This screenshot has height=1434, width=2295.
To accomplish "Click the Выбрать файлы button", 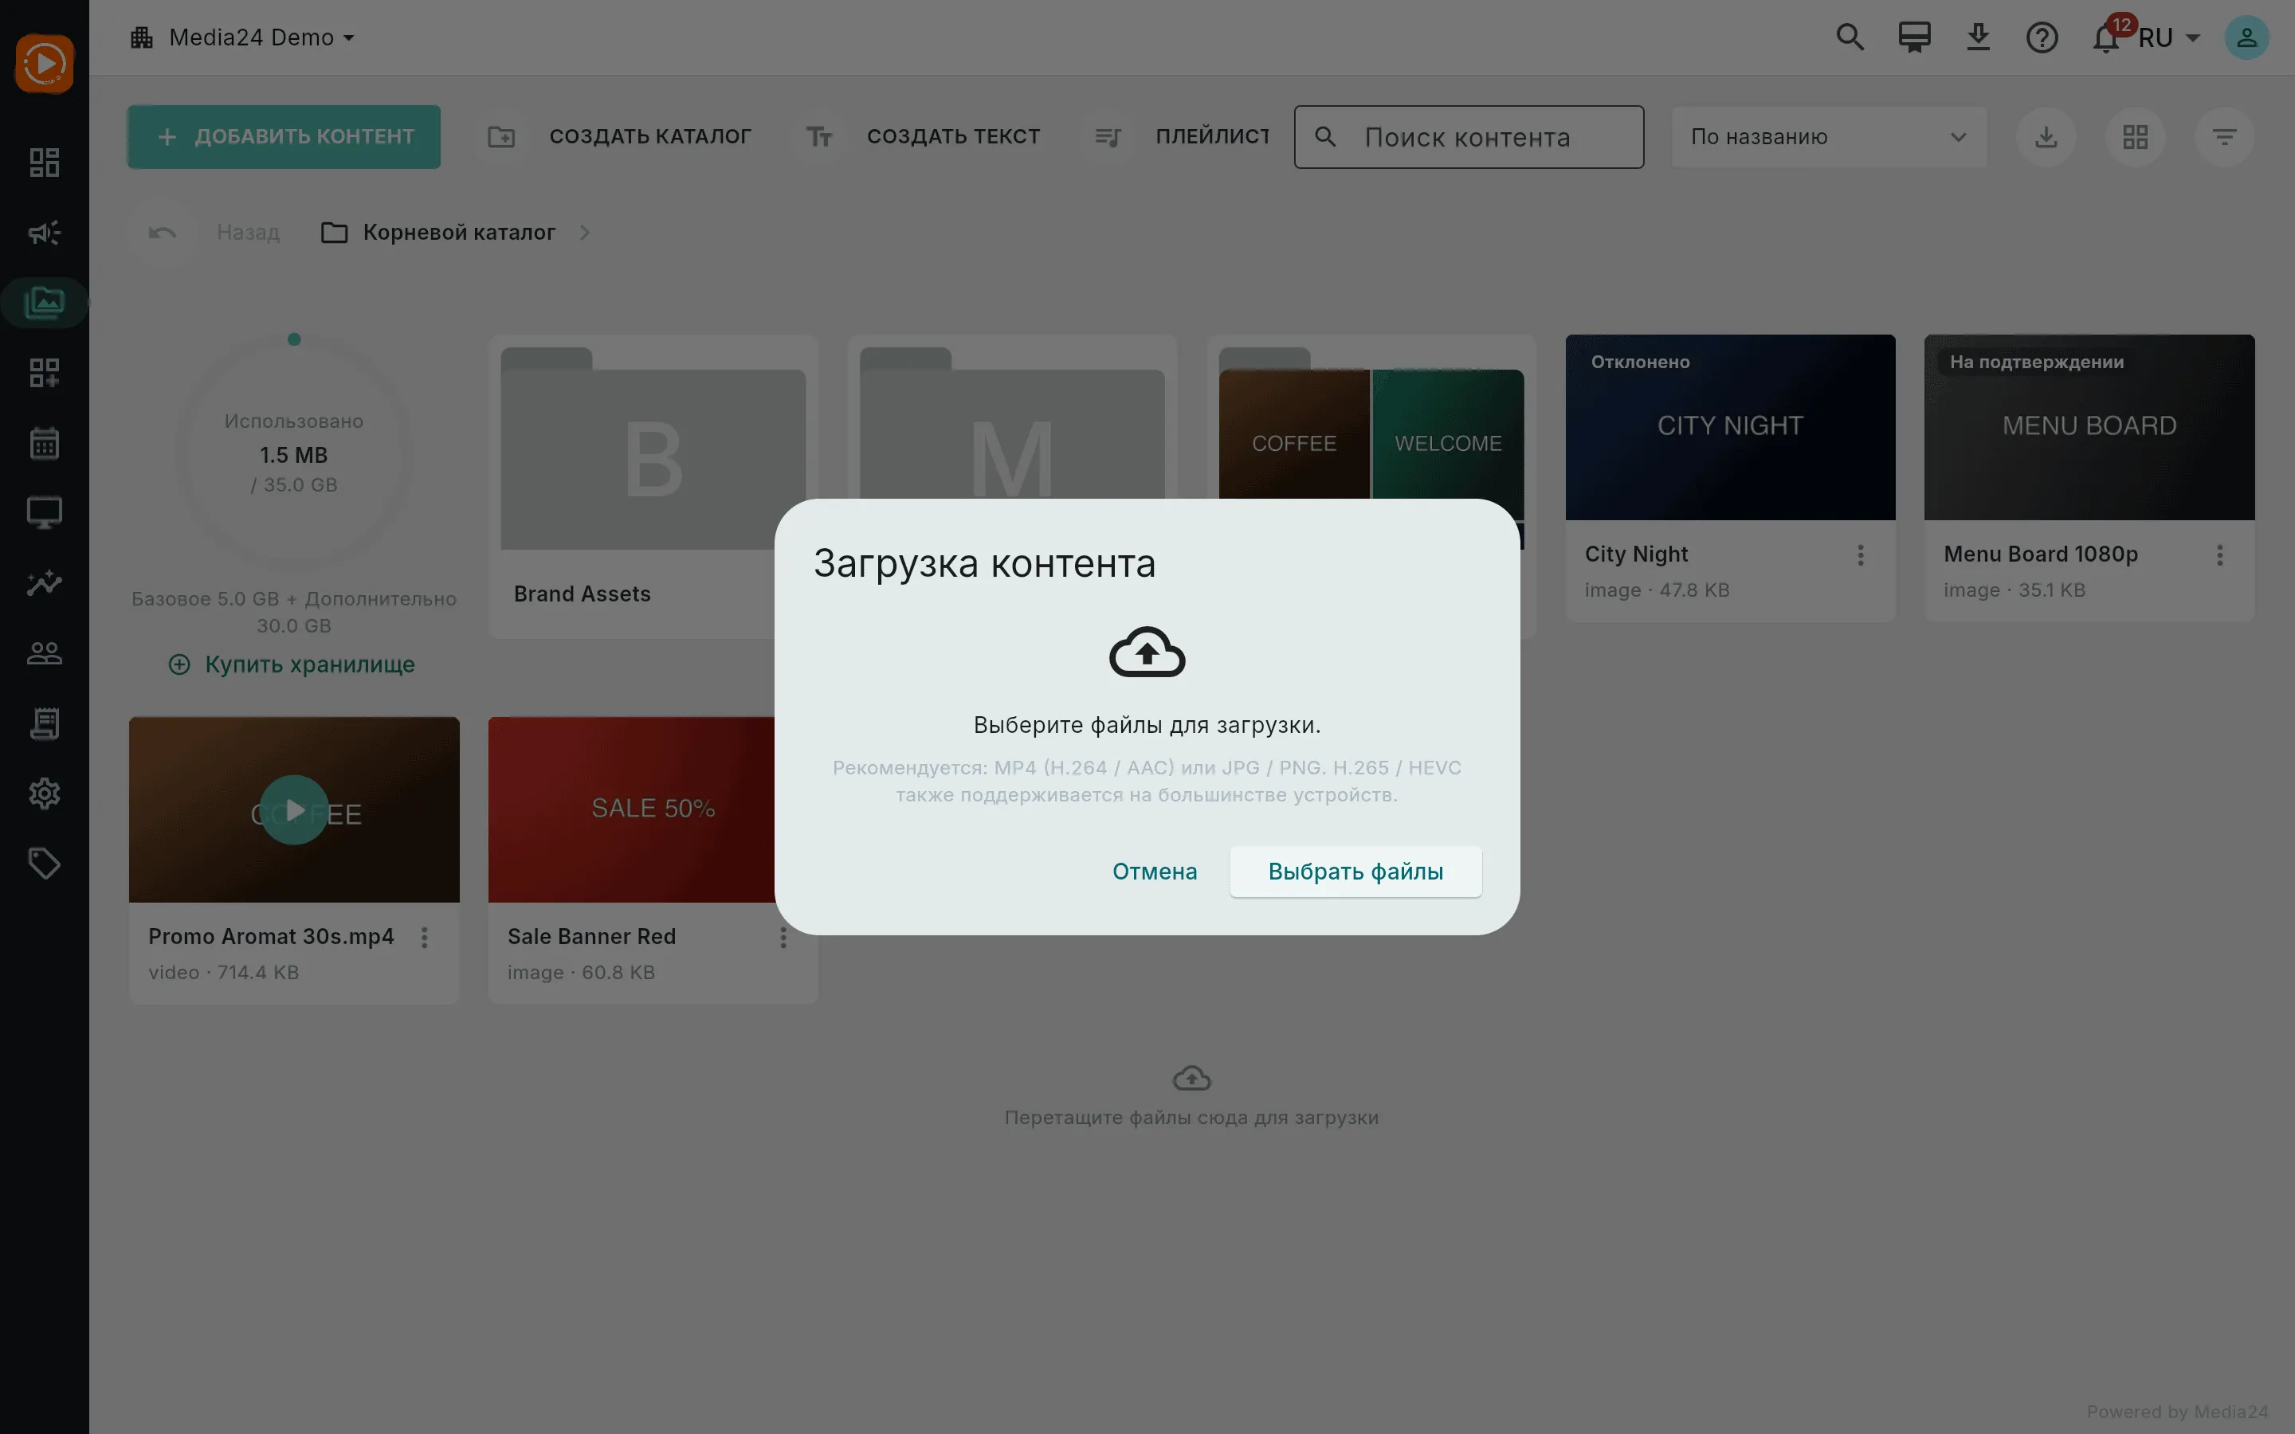I will (x=1355, y=872).
